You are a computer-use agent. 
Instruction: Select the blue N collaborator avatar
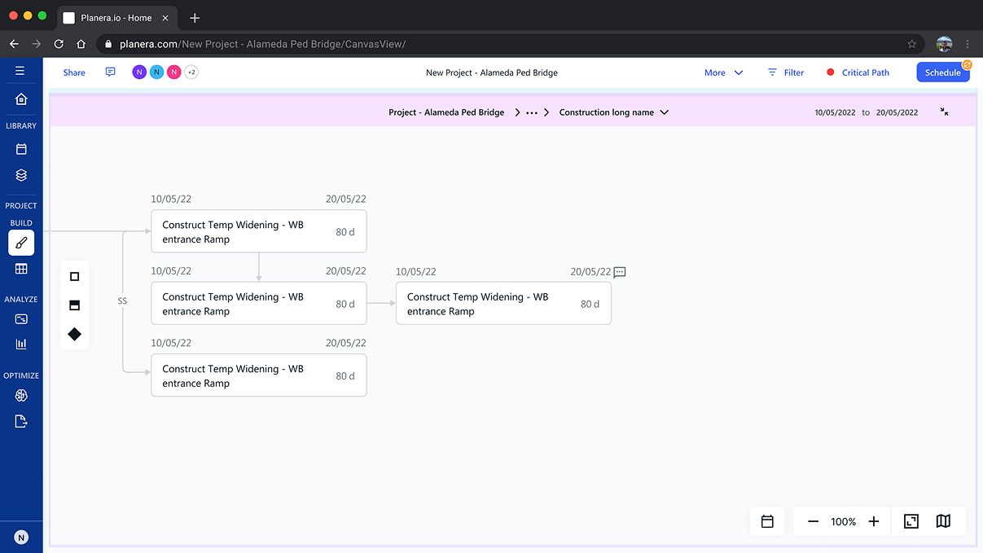[156, 72]
